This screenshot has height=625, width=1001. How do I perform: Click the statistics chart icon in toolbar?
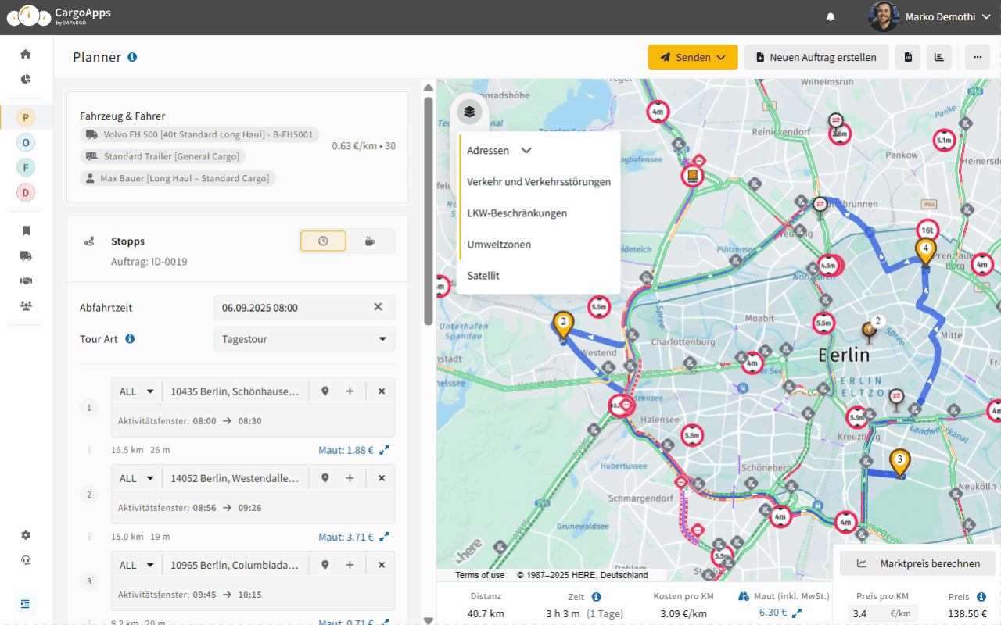coord(938,57)
